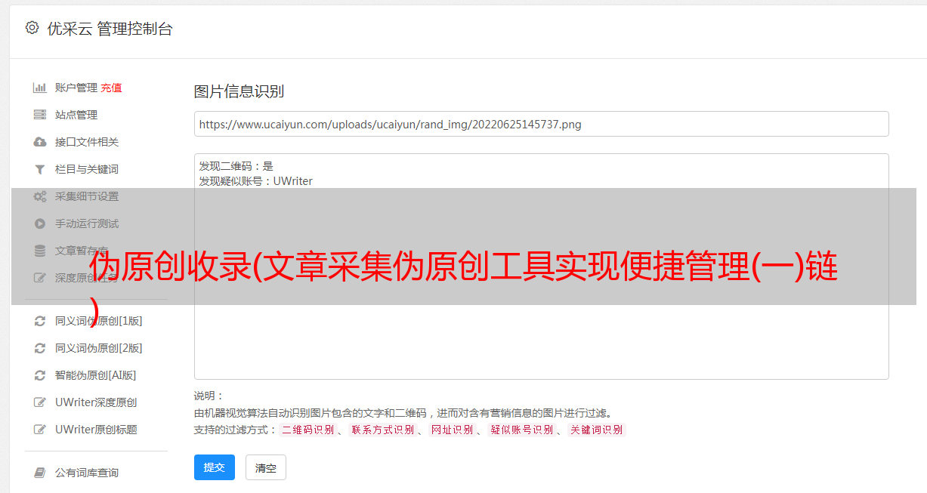Click the 网址识别 tag

(x=452, y=430)
